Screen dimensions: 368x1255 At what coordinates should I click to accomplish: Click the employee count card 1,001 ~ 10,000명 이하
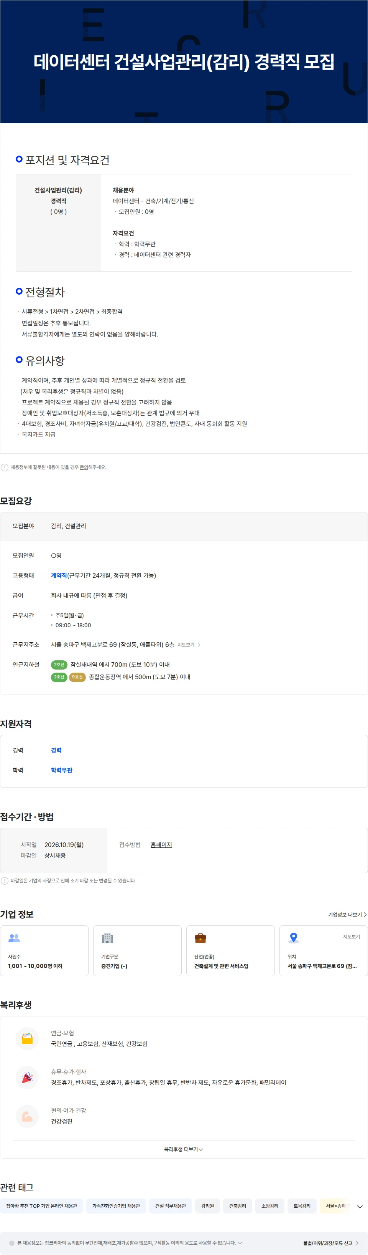coord(44,950)
